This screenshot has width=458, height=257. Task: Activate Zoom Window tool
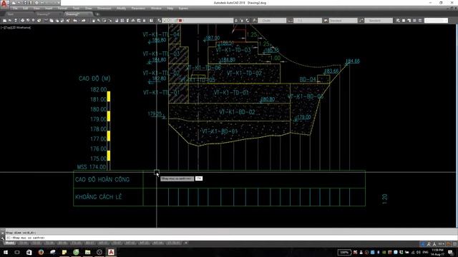(x=104, y=21)
